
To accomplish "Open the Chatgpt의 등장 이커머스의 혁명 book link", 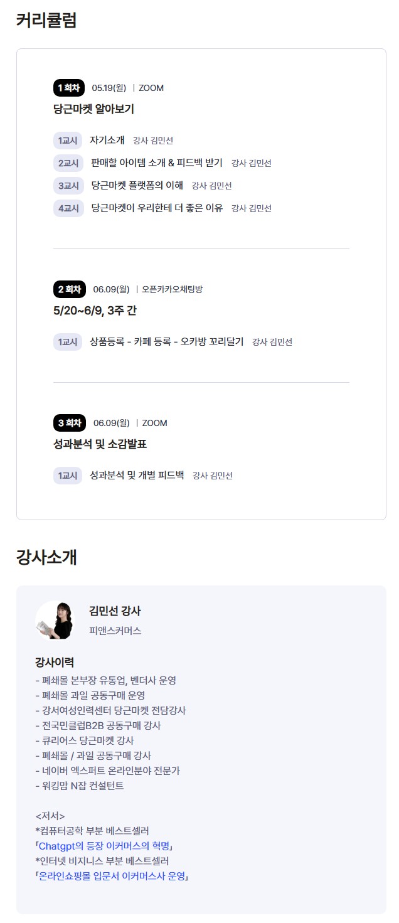I will 104,846.
